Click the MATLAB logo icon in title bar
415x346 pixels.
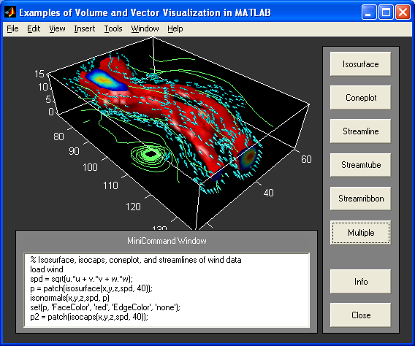pos(10,12)
